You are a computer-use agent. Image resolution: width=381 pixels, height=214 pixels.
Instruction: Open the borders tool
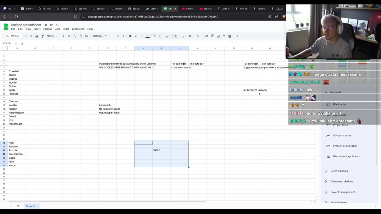161,36
